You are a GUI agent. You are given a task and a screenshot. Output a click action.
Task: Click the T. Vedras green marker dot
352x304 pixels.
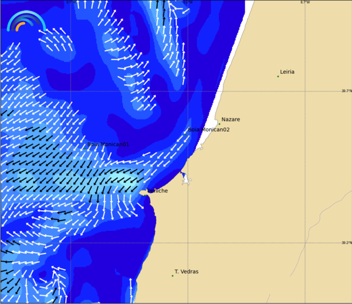click(x=172, y=275)
